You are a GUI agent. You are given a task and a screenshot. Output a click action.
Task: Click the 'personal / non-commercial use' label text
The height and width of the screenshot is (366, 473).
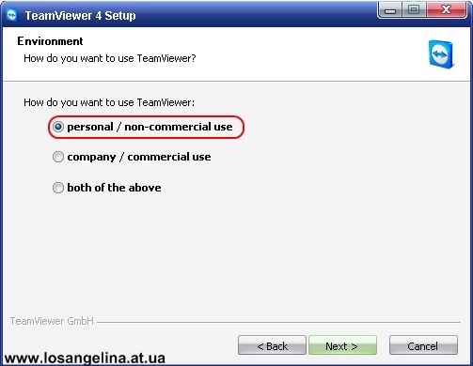(x=150, y=127)
